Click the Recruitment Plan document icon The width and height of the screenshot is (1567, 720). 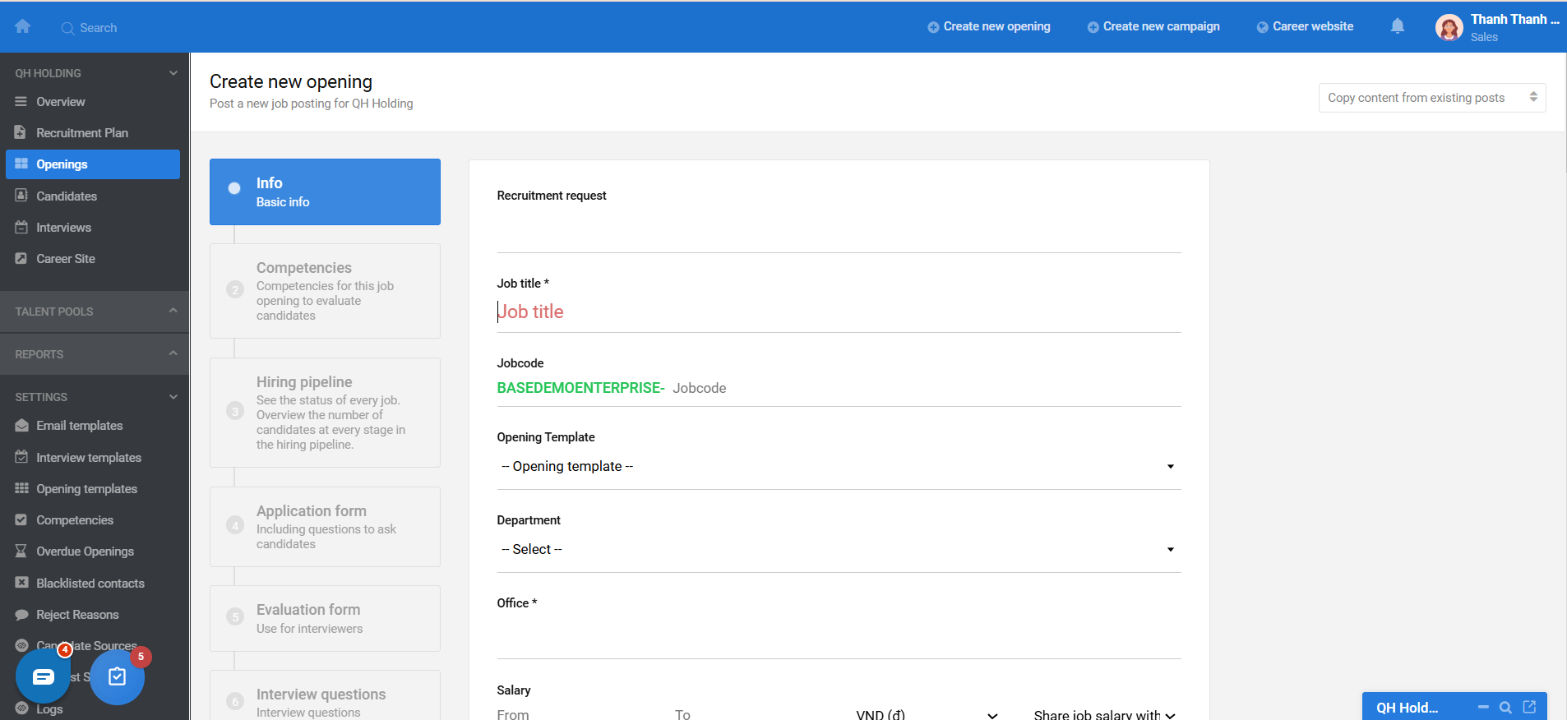21,132
